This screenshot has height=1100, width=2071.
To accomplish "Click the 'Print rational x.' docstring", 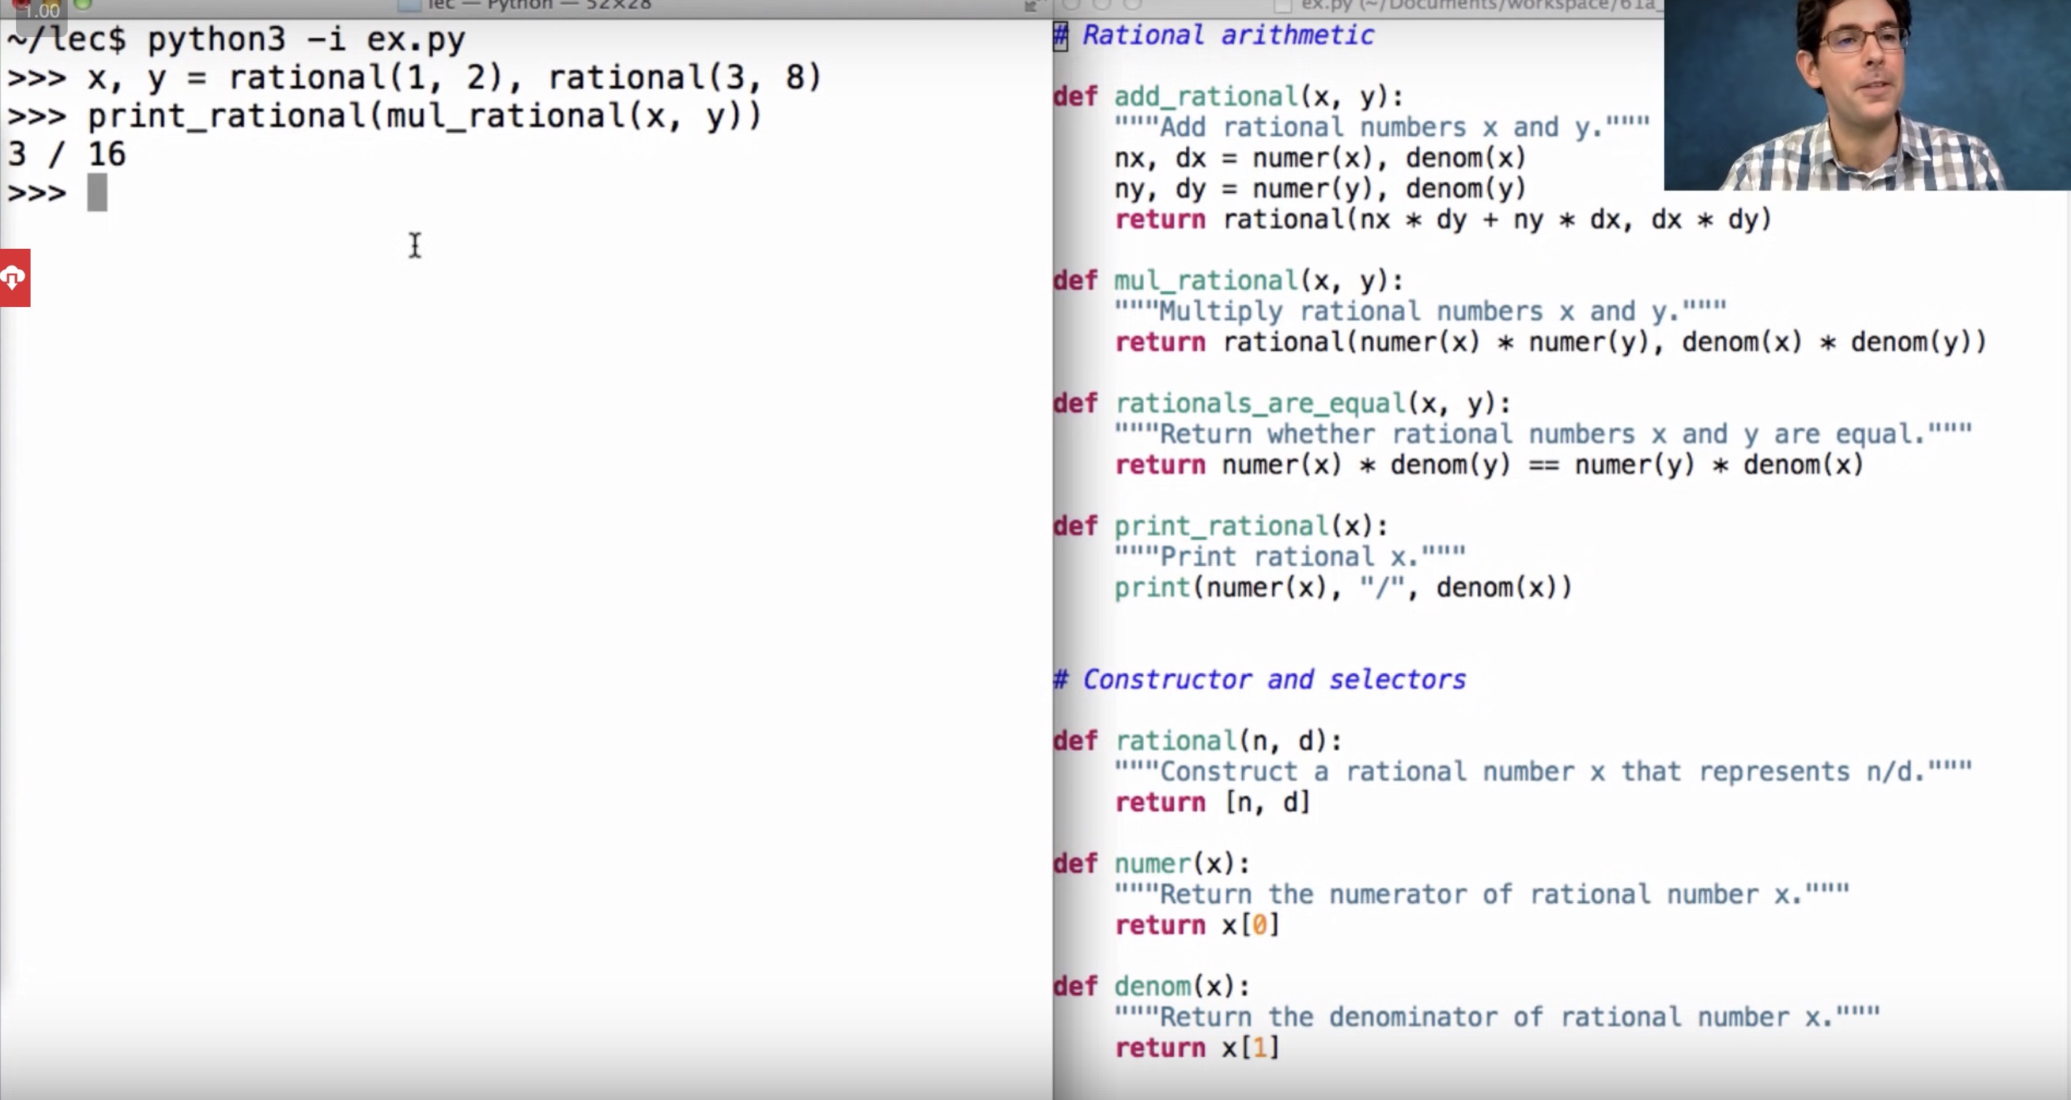I will 1289,557.
